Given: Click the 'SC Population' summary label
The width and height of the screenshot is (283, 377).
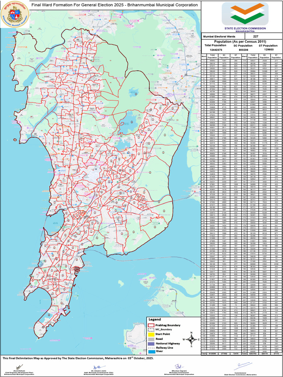Looking at the screenshot, I should (x=243, y=45).
